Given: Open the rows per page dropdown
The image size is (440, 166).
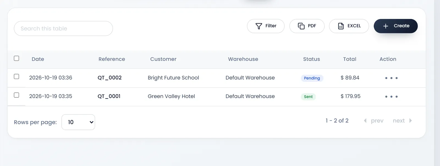Looking at the screenshot, I should [78, 122].
